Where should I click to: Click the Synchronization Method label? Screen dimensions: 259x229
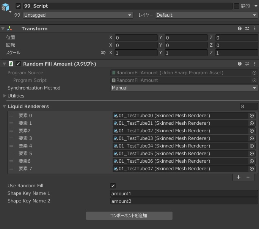coord(34,88)
